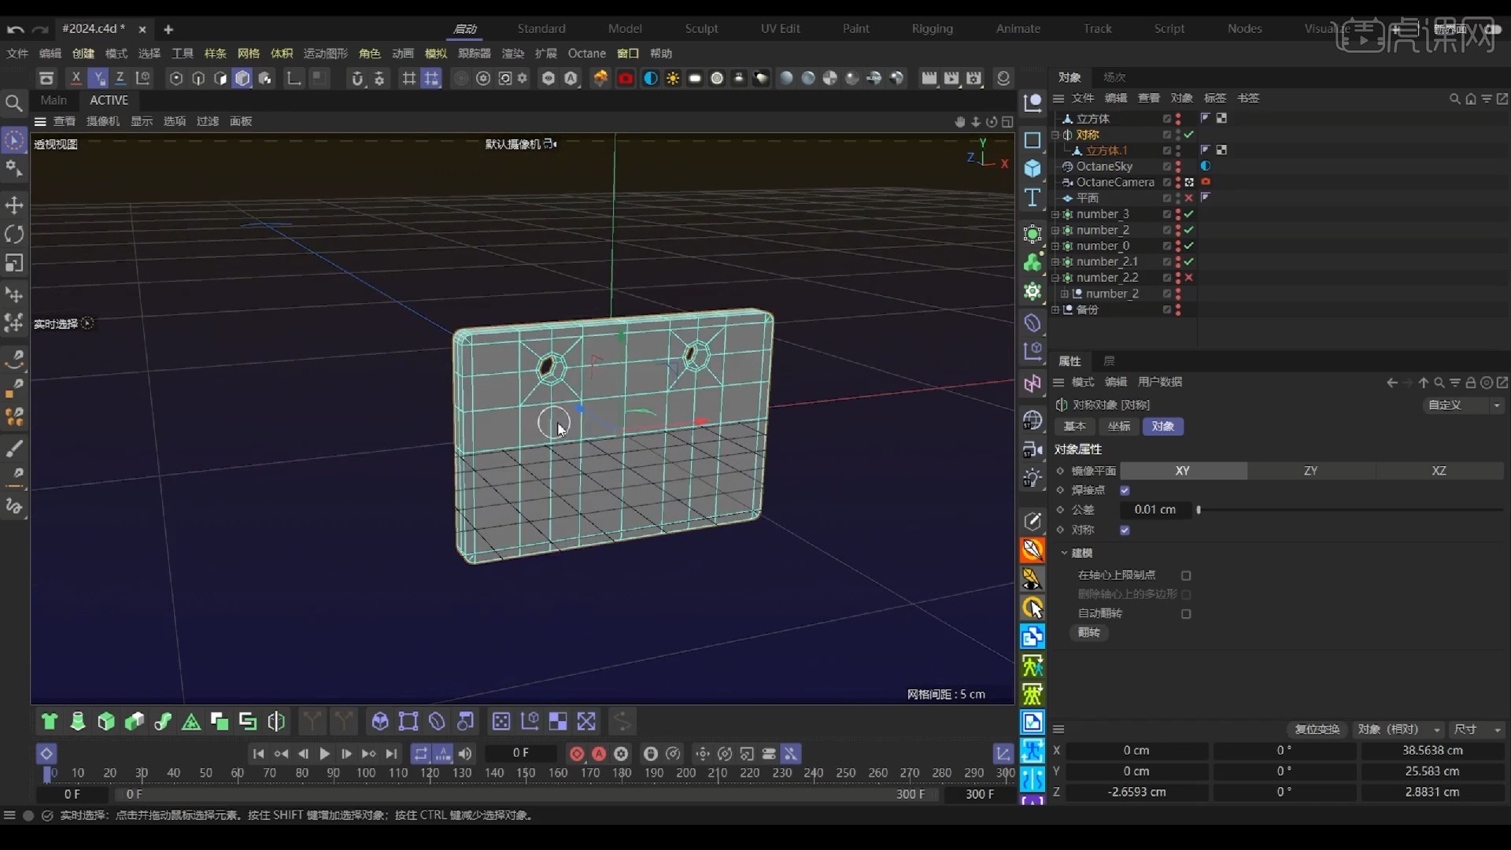1511x850 pixels.
Task: Open the render settings clapperboard gear icon
Action: tap(974, 78)
